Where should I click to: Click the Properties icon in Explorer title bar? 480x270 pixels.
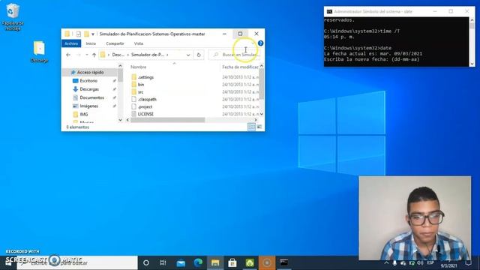(78, 34)
